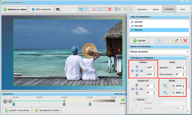Click the Faire pivoter 0° stepper
This screenshot has width=192, height=115.
click(x=183, y=74)
